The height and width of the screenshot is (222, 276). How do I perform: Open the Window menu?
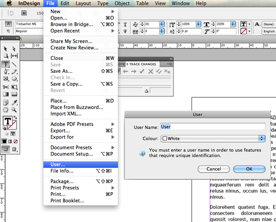181,3
